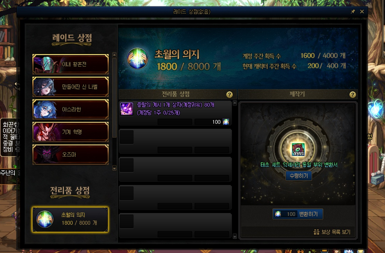The width and height of the screenshot is (385, 253).
Task: Open 보상 목록 보기 reward list
Action: [332, 232]
